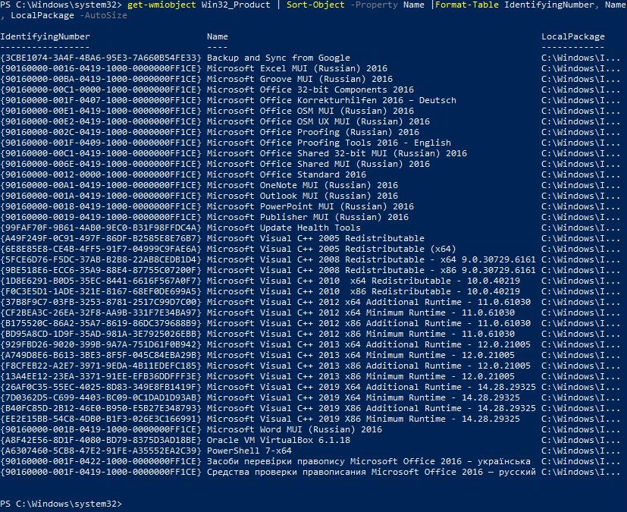Click 'Sort-Object' in the command line

(x=315, y=5)
